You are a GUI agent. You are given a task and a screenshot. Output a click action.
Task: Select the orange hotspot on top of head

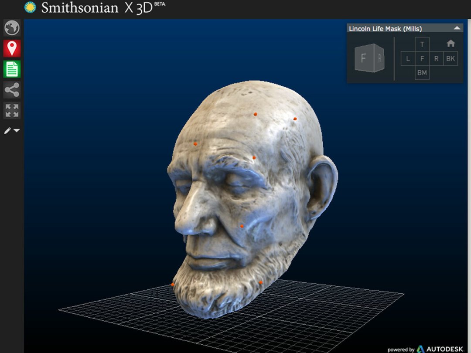point(255,114)
